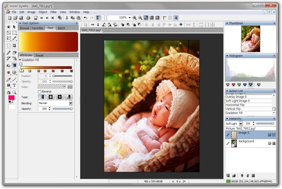The width and height of the screenshot is (282, 189).
Task: Click the new layer icon in Hierarchy footer
Action: pos(228,176)
